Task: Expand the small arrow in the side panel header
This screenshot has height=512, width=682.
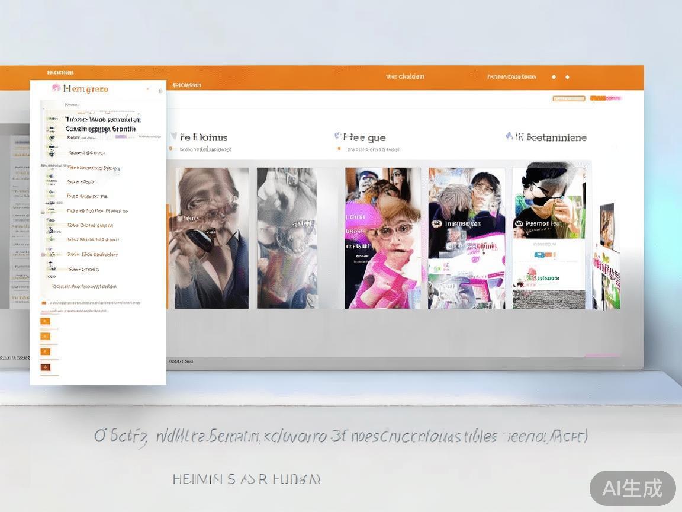Action: point(148,89)
